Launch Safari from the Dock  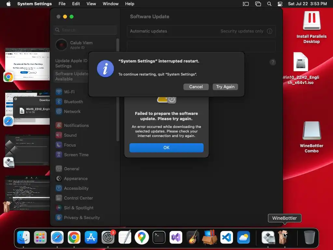57,237
